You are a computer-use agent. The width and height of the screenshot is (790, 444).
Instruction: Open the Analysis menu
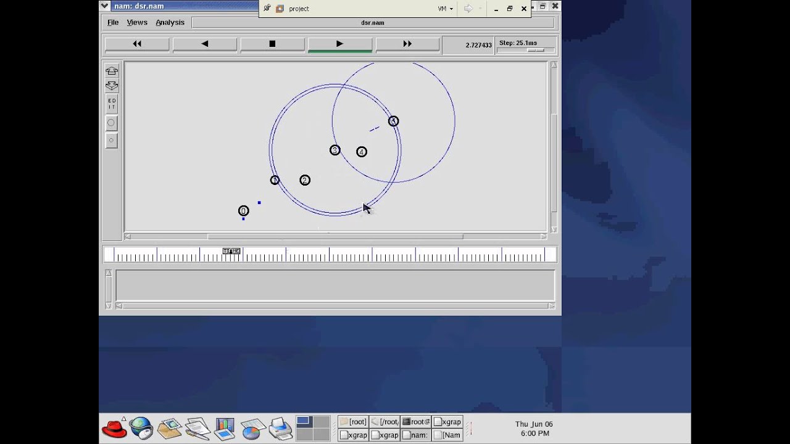click(x=170, y=22)
